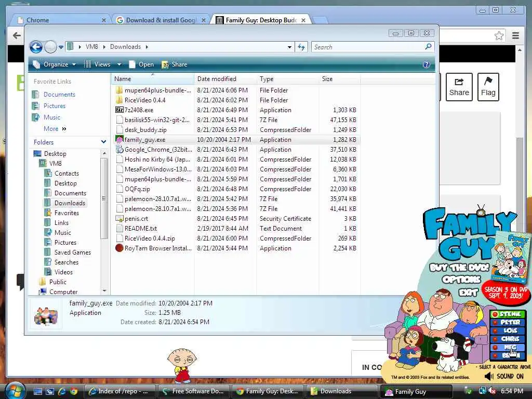Click the Windows Start orb
532x399 pixels.
(15, 391)
